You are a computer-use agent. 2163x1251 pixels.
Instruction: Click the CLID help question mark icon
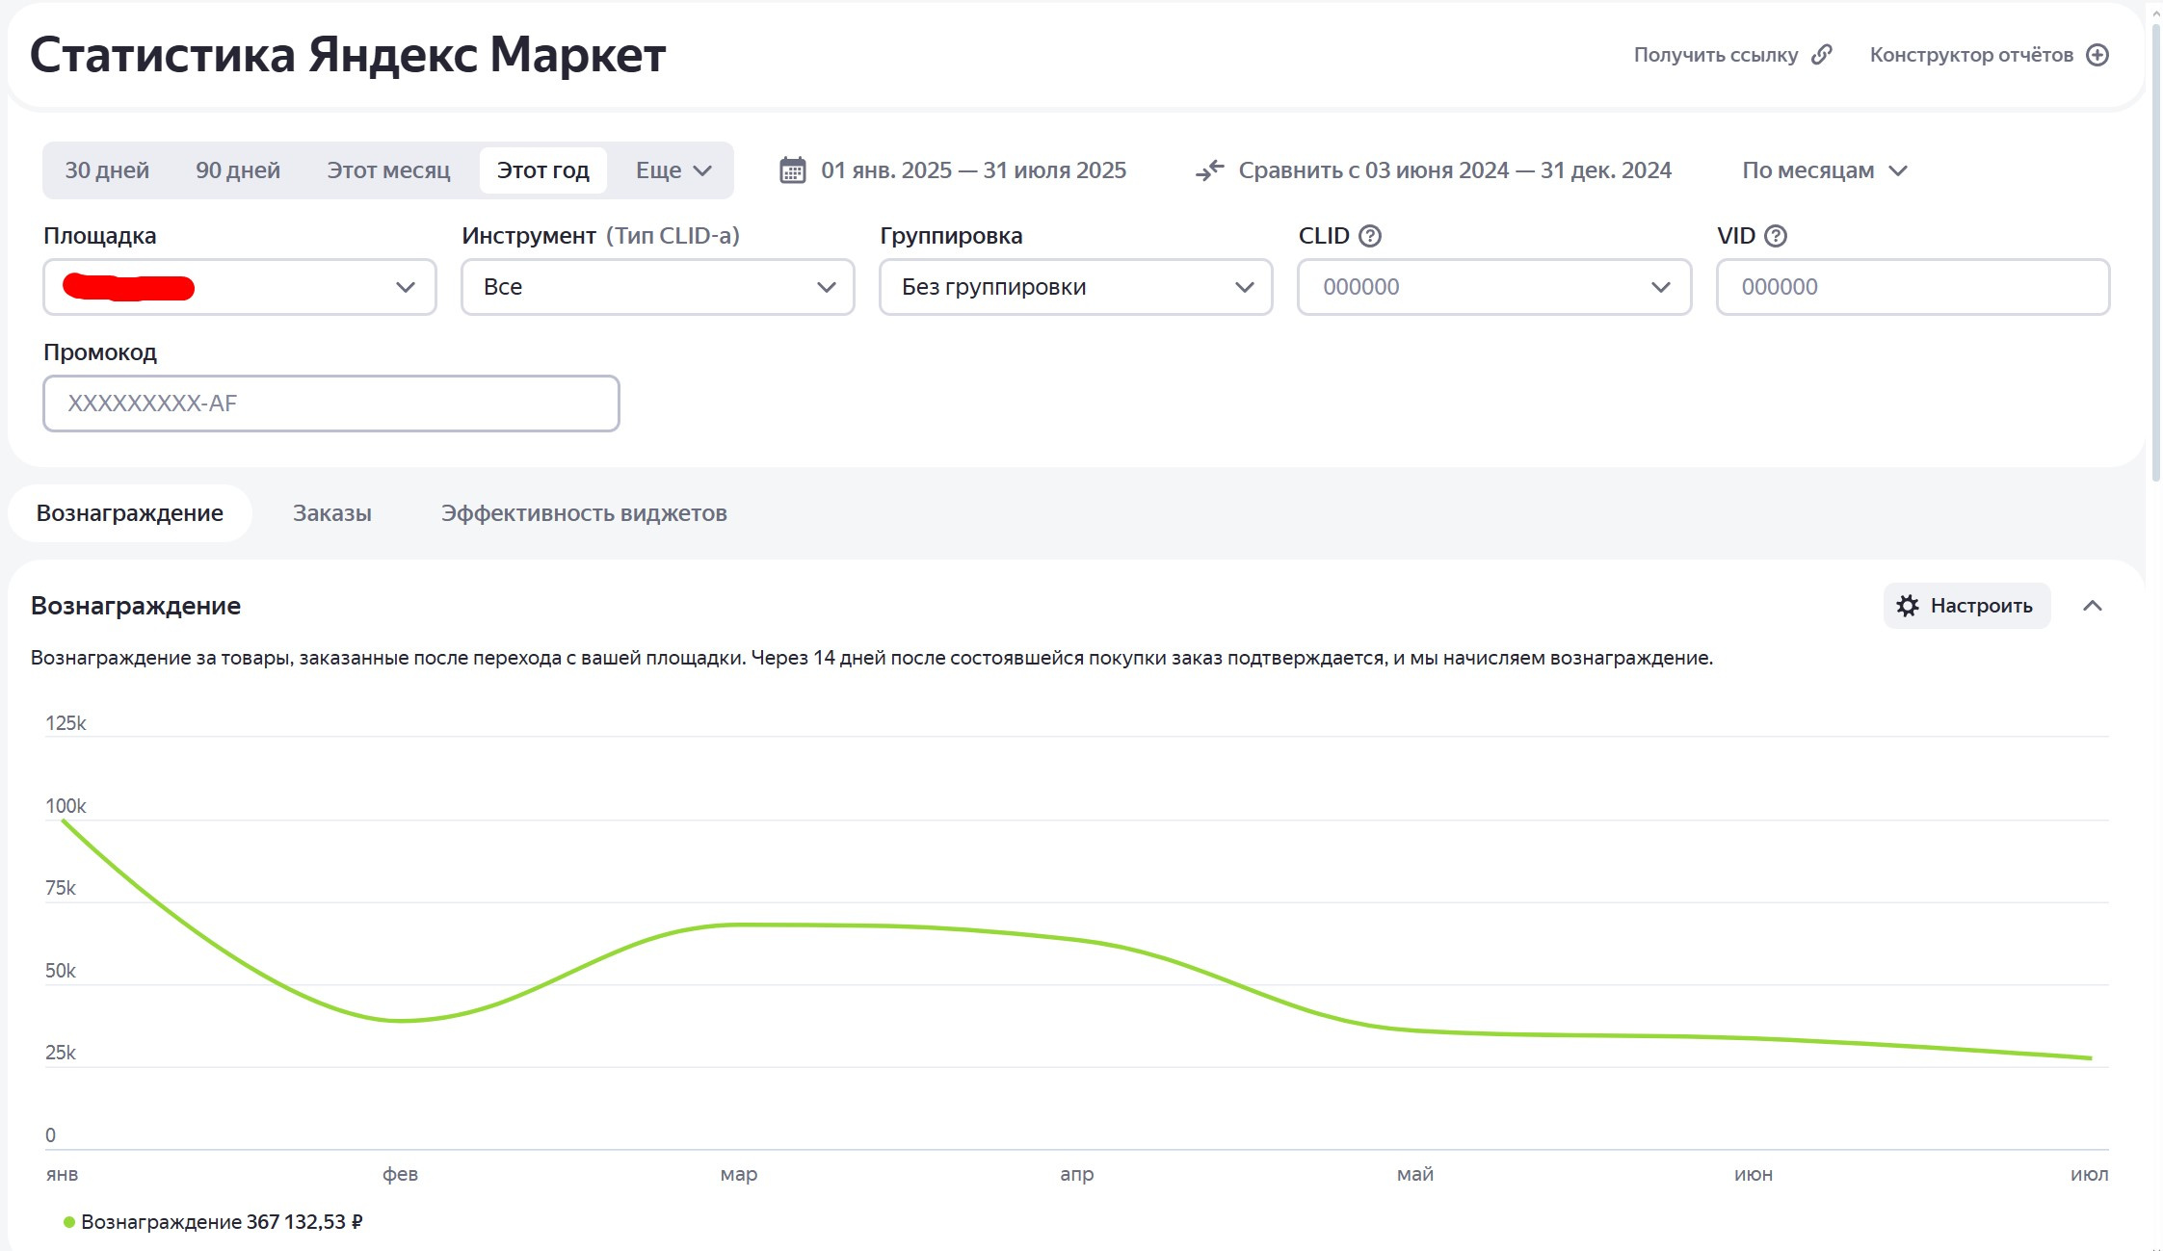(x=1369, y=236)
